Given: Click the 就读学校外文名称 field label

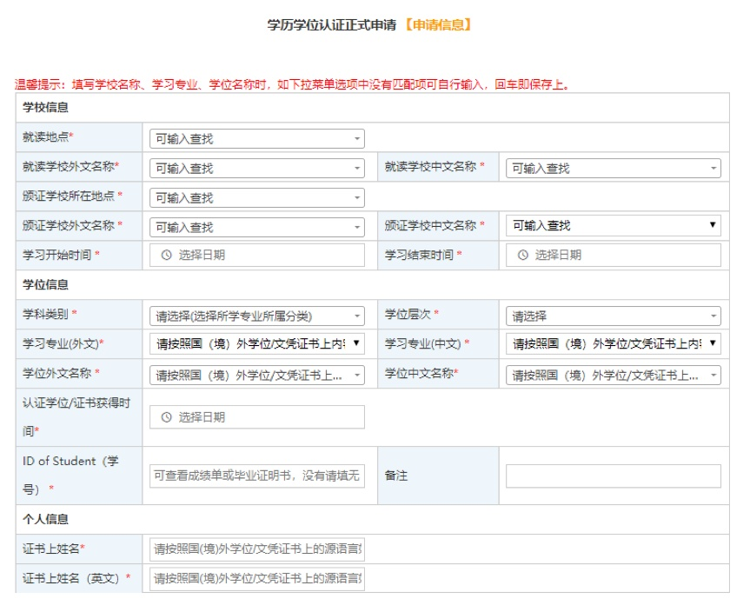Looking at the screenshot, I should click(x=69, y=167).
